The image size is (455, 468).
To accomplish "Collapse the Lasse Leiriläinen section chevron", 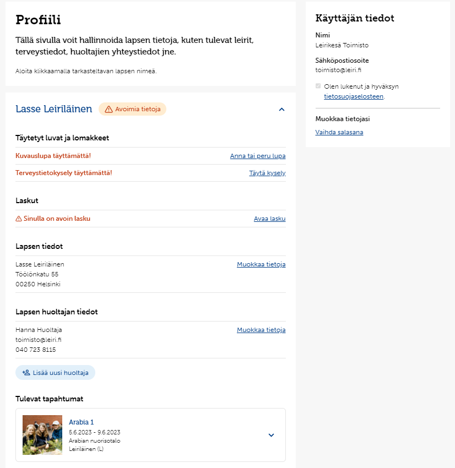I will coord(281,110).
